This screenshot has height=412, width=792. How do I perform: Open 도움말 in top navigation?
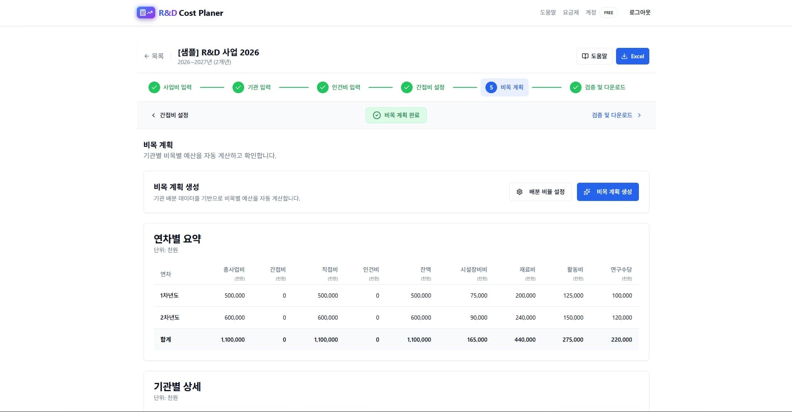pos(548,12)
